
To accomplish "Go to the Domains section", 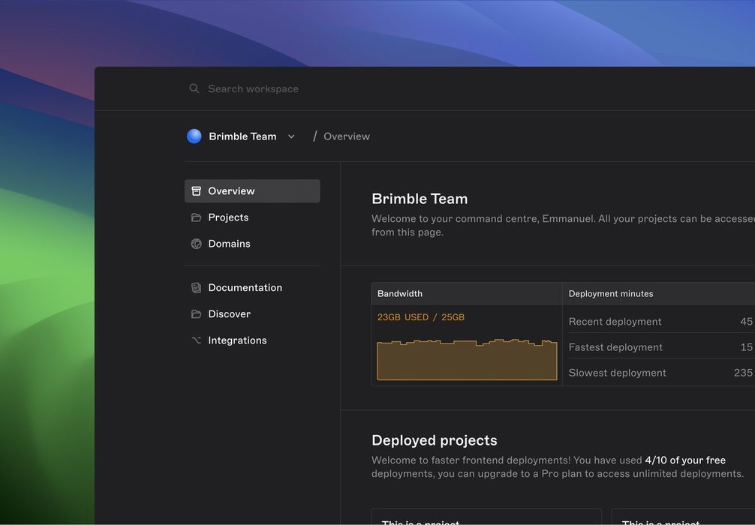I will click(x=230, y=244).
